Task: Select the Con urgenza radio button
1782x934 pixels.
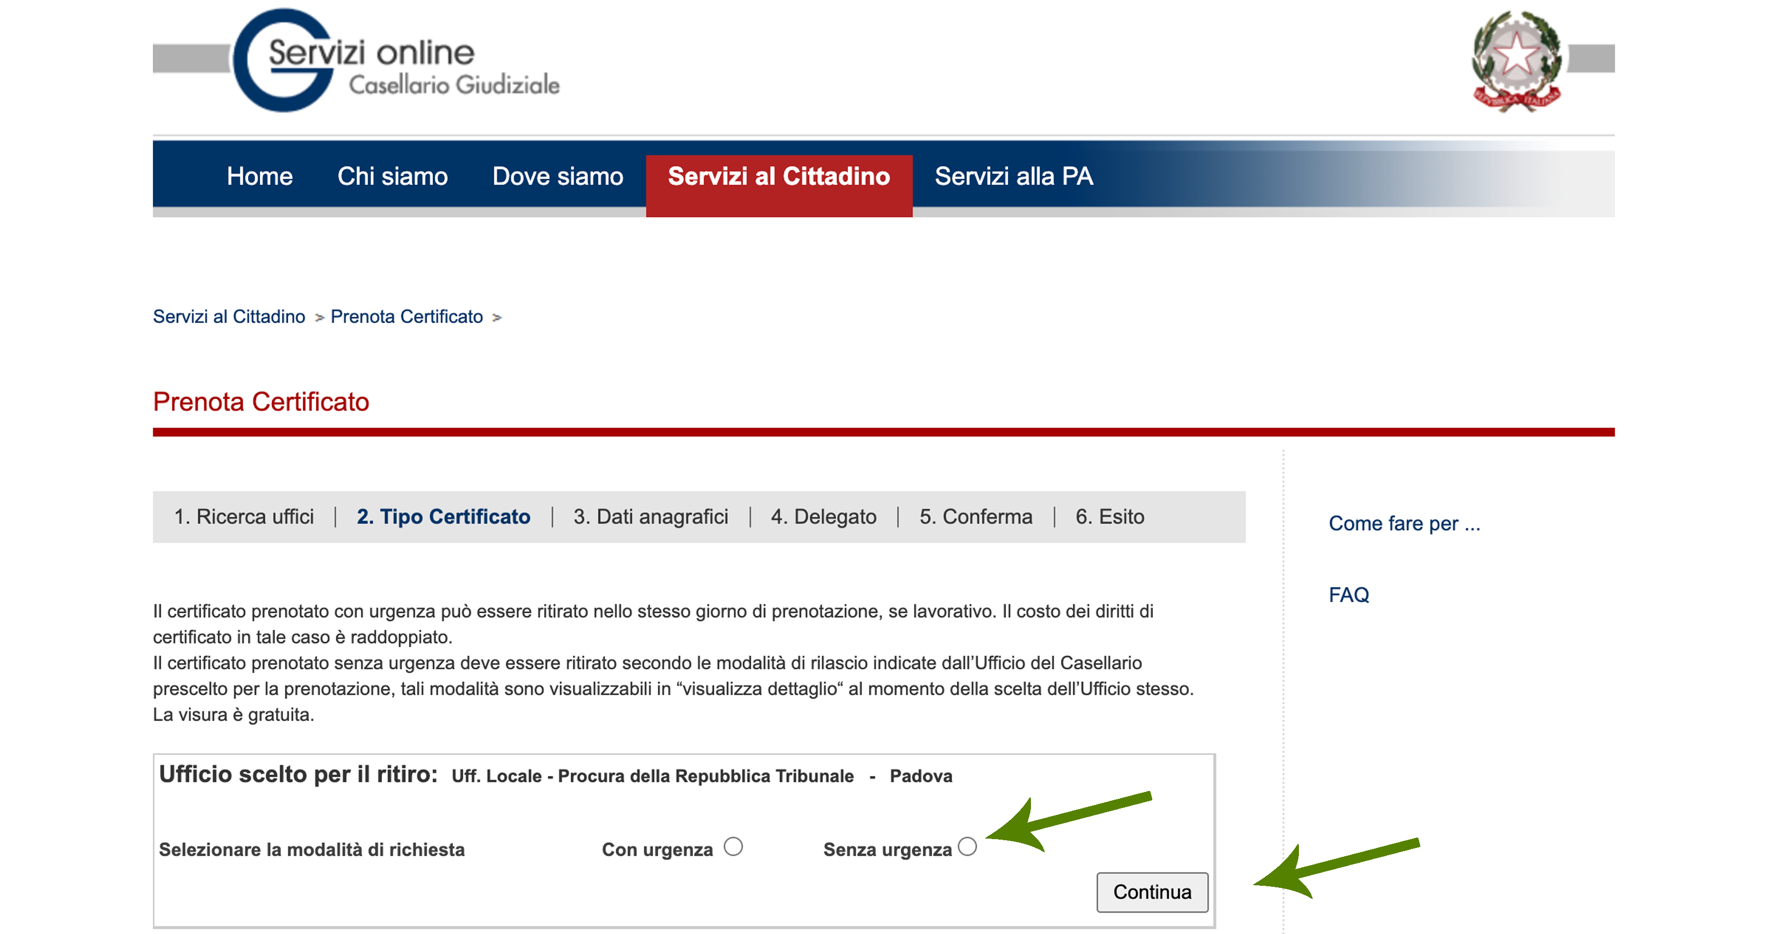Action: [x=733, y=847]
